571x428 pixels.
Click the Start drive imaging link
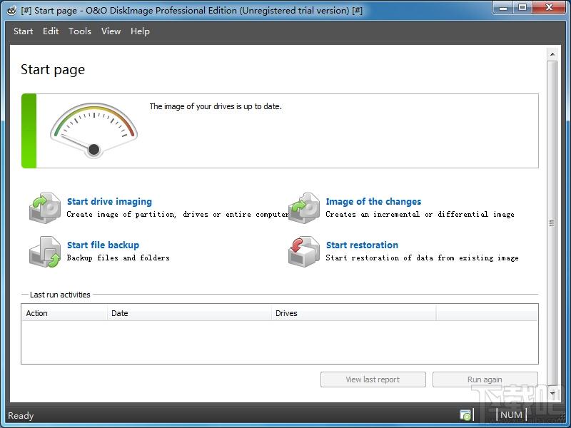pos(110,202)
